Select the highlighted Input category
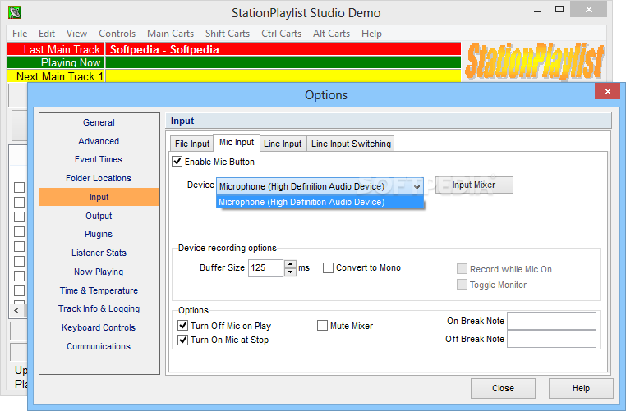 coord(99,197)
